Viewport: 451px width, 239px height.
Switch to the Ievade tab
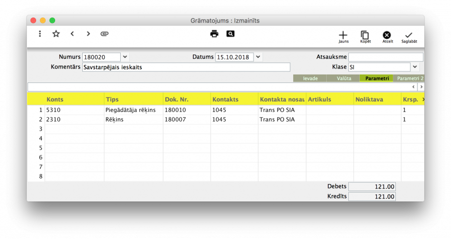click(x=310, y=78)
